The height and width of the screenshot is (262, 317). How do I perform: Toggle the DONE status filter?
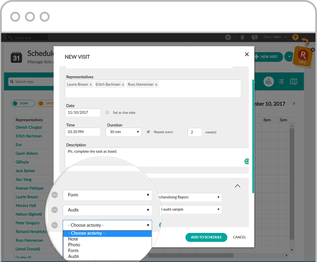[23, 103]
